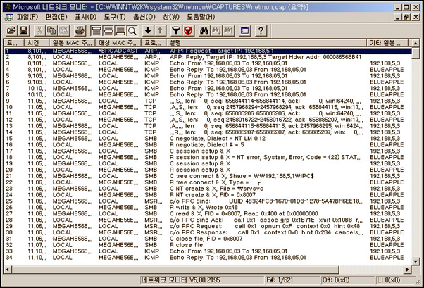Toggle the disable filter red circle icon

click(x=188, y=30)
